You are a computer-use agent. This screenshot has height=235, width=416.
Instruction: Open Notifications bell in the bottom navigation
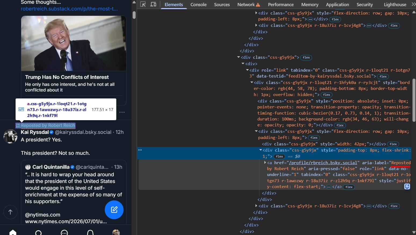pos(91,233)
